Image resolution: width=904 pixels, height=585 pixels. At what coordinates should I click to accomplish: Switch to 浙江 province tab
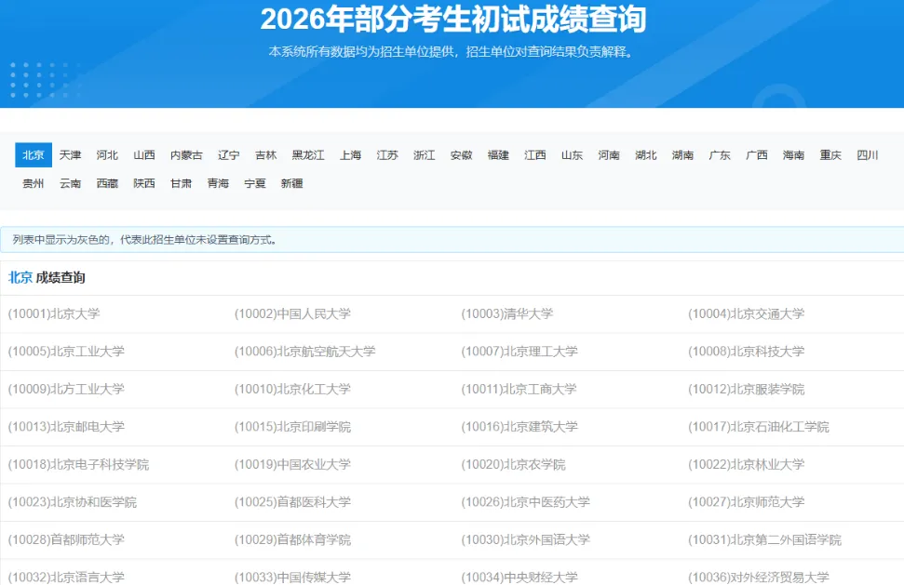click(425, 155)
